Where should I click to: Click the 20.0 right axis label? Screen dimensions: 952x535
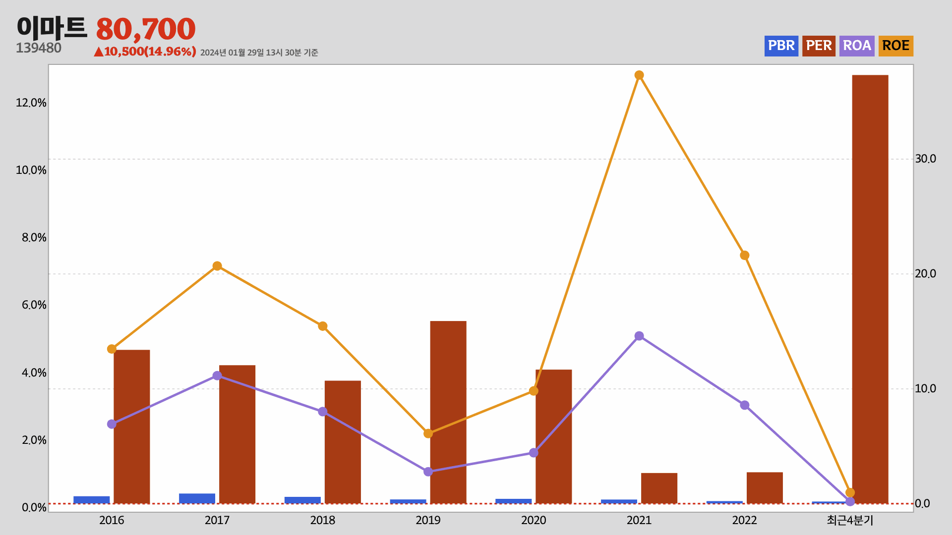coord(925,273)
